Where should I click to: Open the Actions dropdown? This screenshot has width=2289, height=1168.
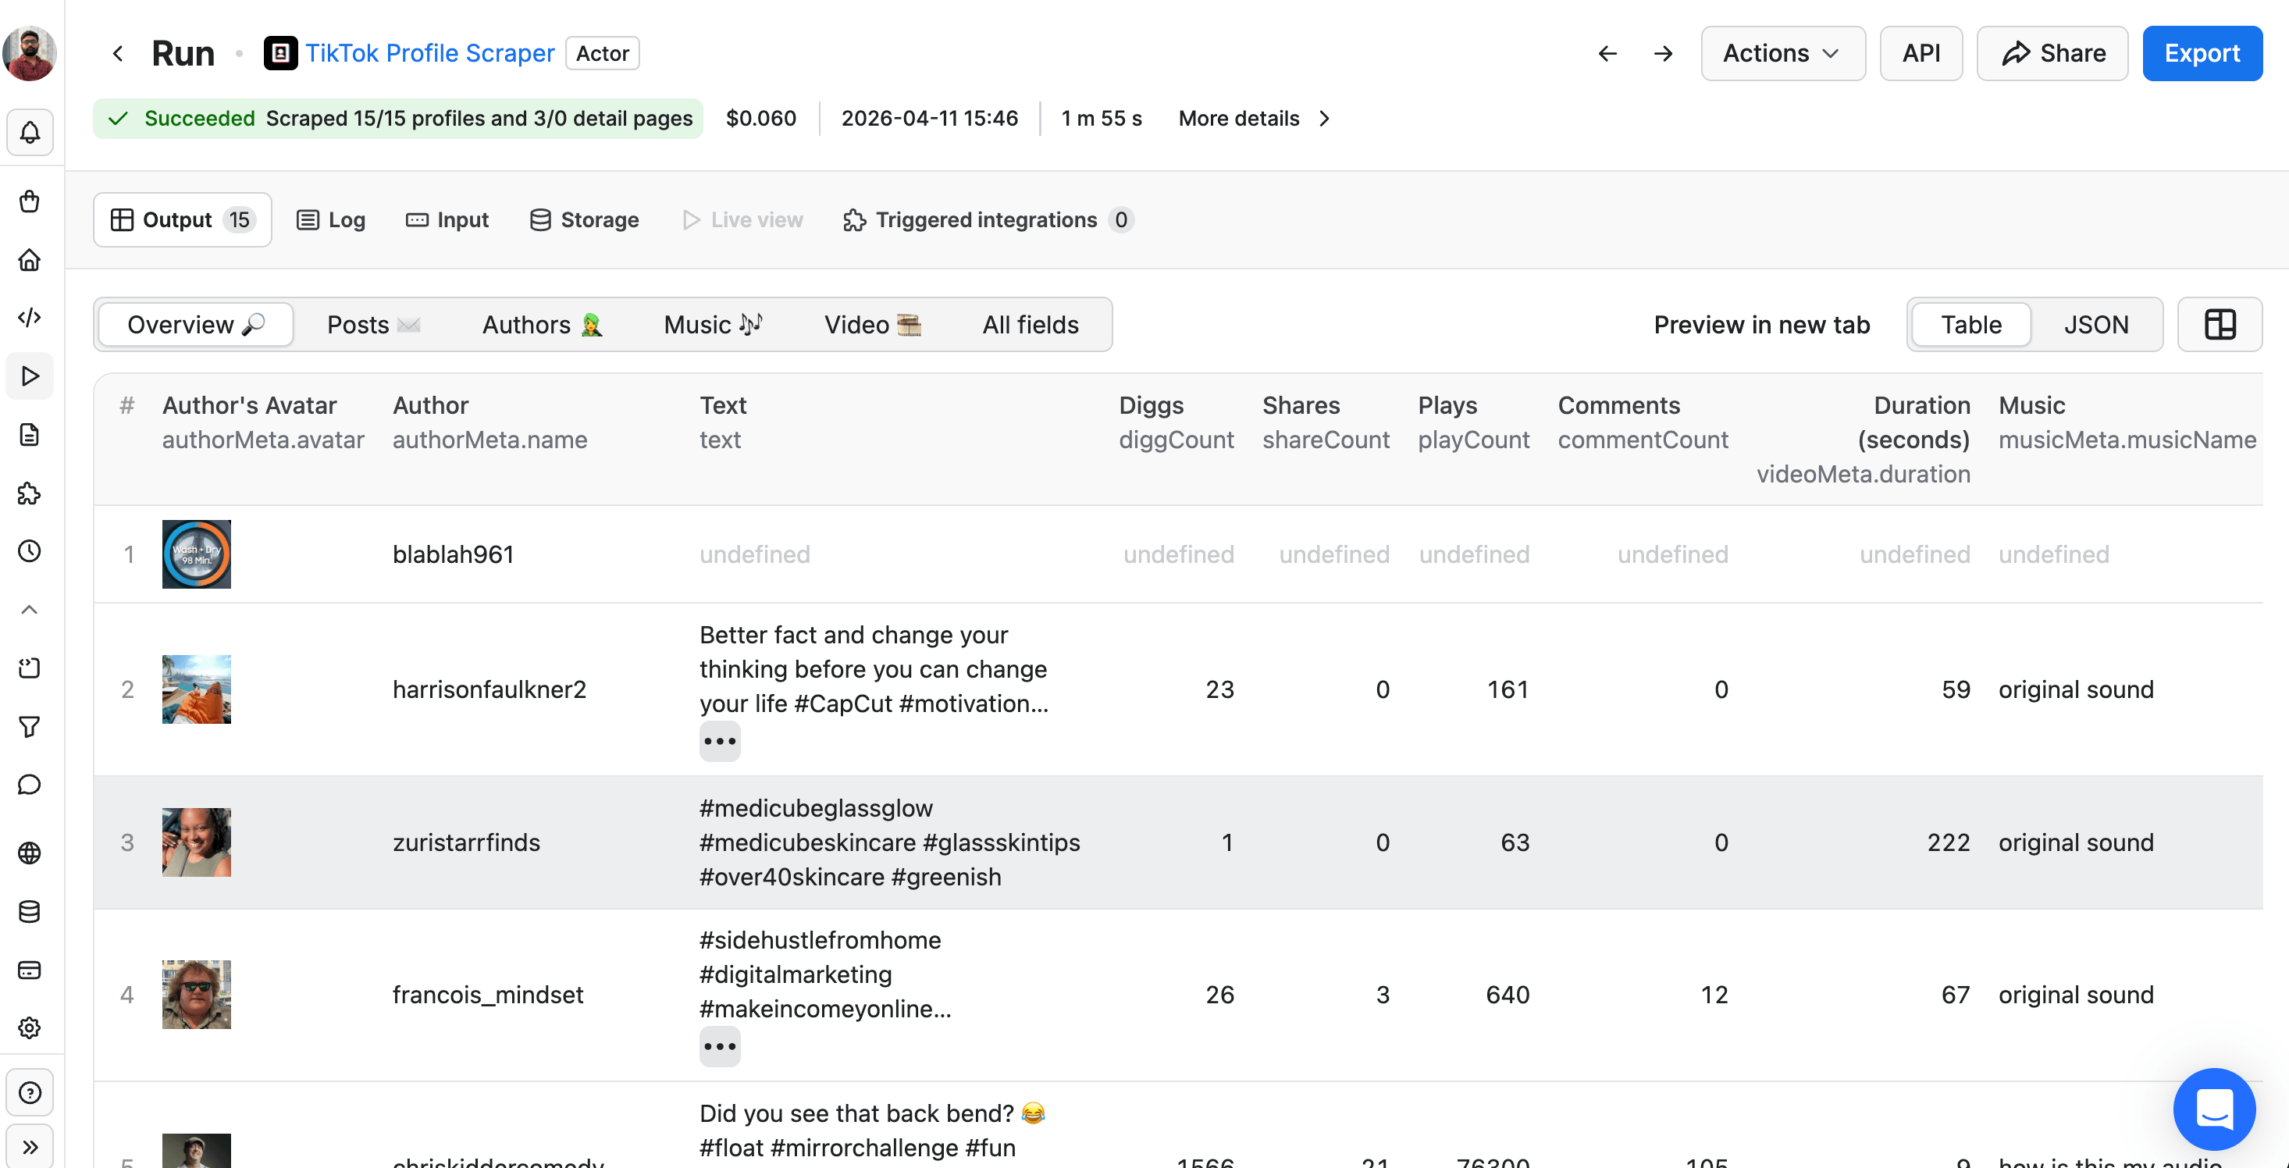tap(1782, 53)
